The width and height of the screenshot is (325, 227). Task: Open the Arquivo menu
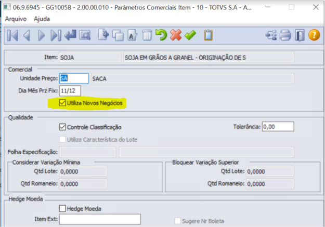[16, 19]
